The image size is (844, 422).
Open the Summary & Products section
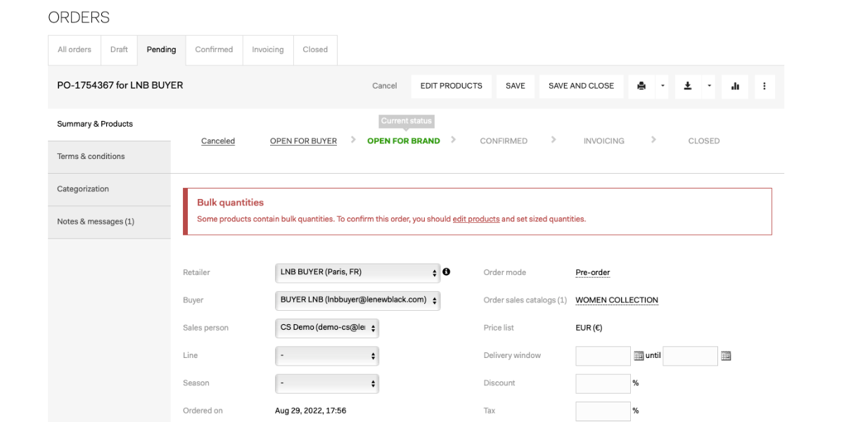109,124
